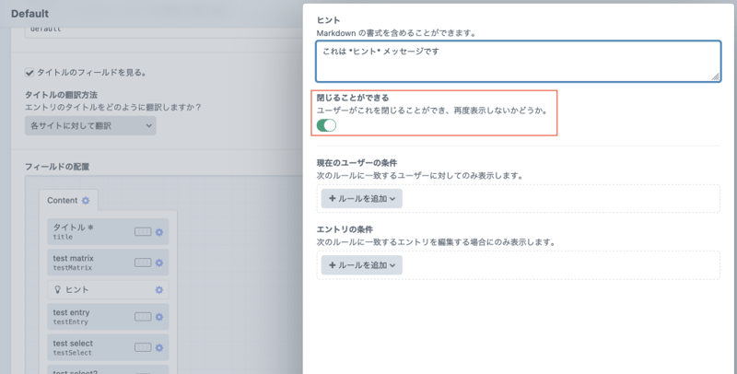Click width indicator on test entry field
737x374 pixels.
point(142,317)
